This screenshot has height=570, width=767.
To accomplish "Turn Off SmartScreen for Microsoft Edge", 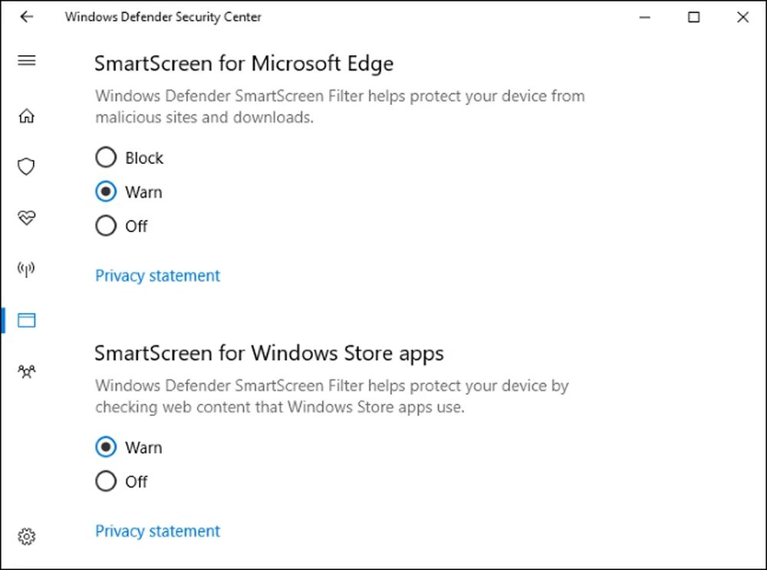I will pos(106,226).
